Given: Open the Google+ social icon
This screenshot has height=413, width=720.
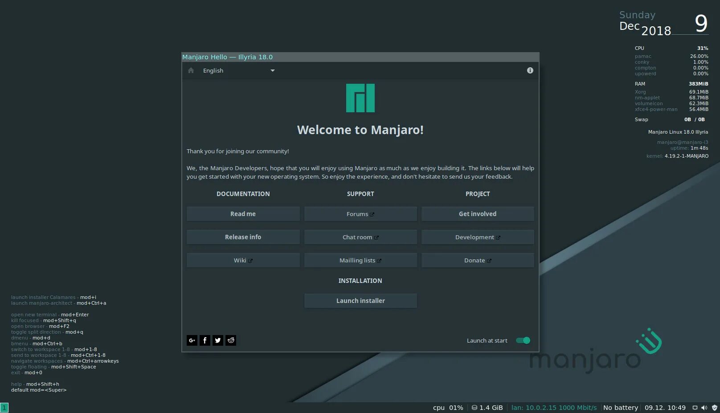Looking at the screenshot, I should (x=192, y=340).
